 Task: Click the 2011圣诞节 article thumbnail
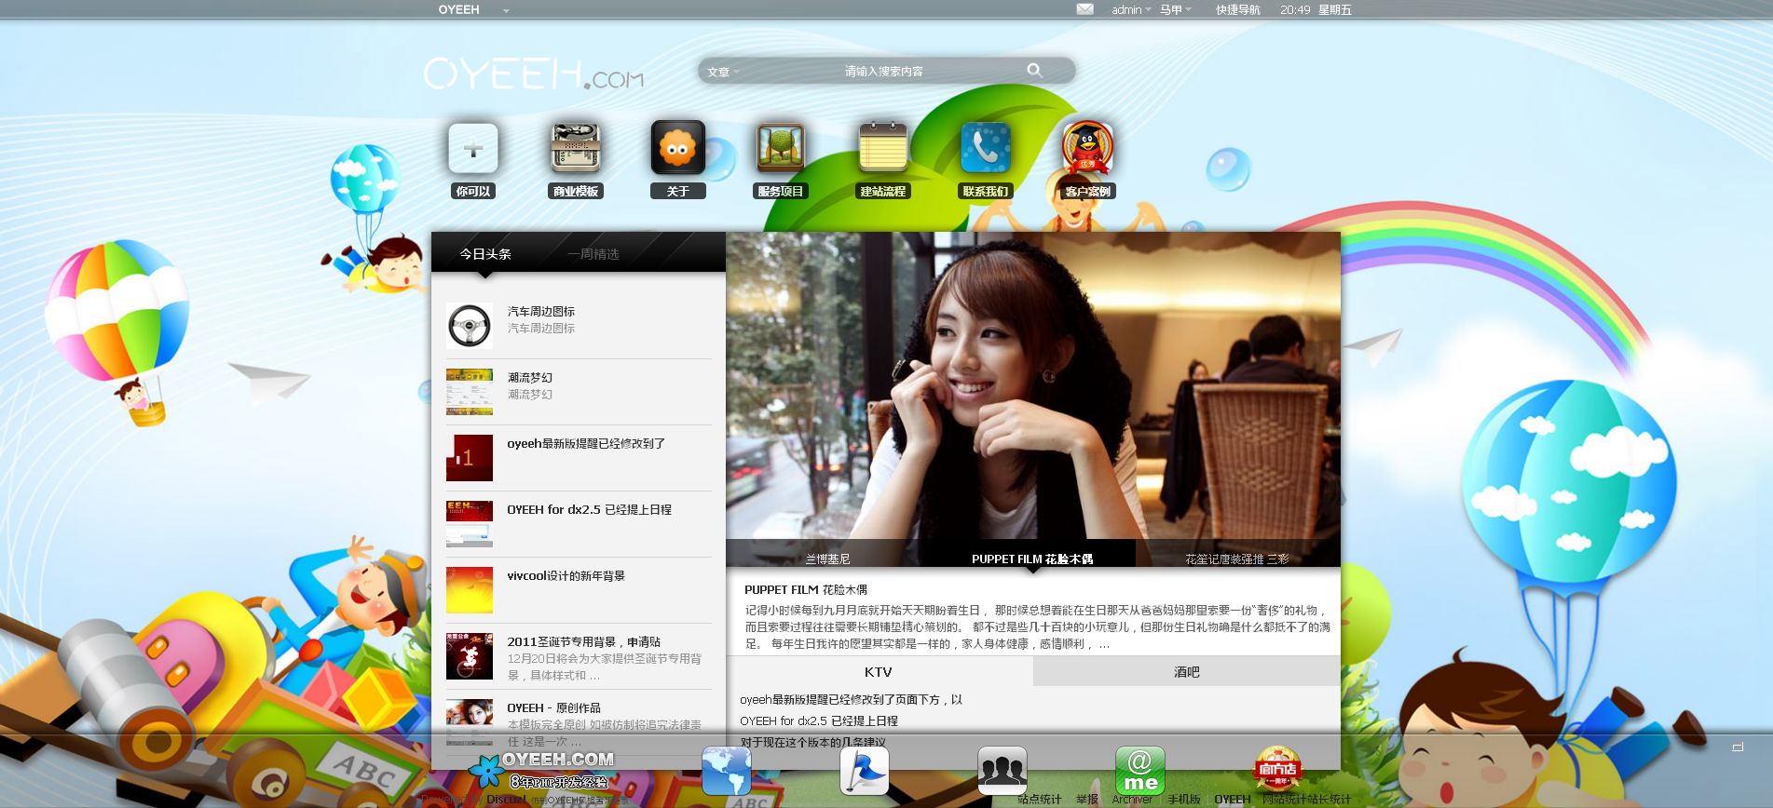coord(470,656)
